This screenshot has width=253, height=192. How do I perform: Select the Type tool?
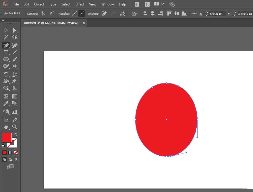tap(6, 52)
